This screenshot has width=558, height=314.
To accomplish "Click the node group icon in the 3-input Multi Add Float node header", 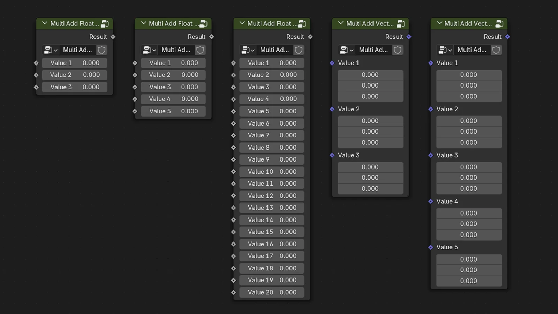I will [105, 24].
